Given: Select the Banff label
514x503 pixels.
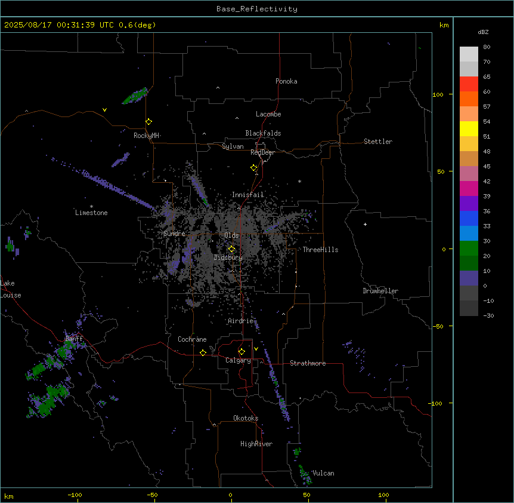Looking at the screenshot, I should [74, 339].
